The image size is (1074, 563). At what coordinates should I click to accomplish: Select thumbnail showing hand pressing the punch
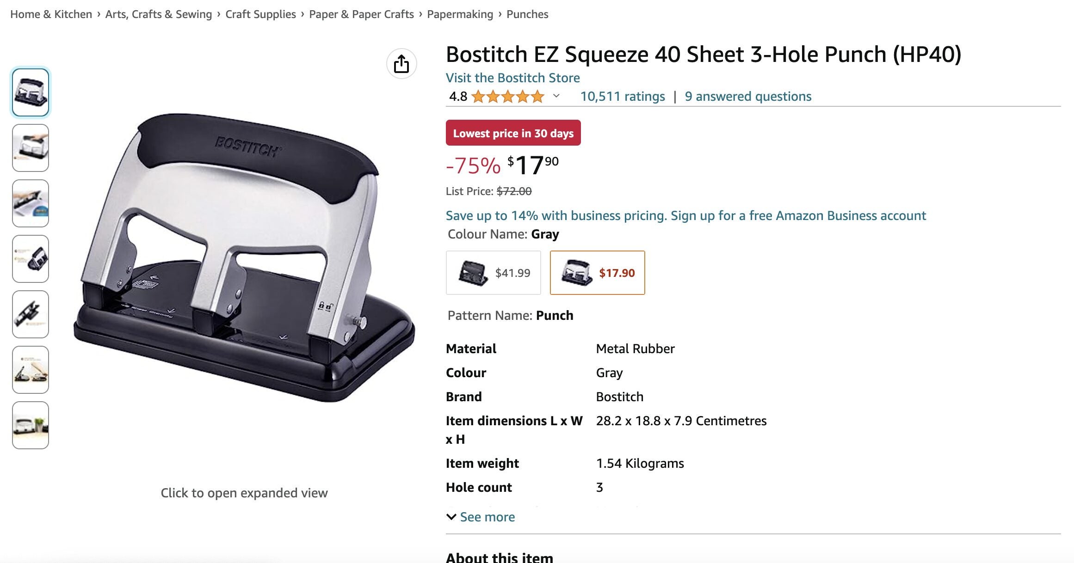pos(31,148)
